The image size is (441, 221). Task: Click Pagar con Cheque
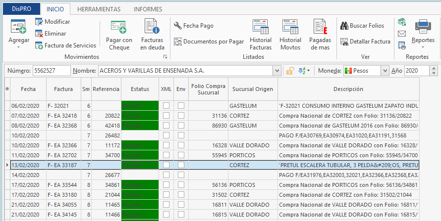click(x=119, y=35)
